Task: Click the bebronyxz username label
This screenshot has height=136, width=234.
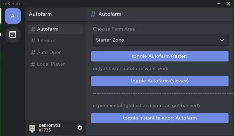Action: [x=50, y=125]
